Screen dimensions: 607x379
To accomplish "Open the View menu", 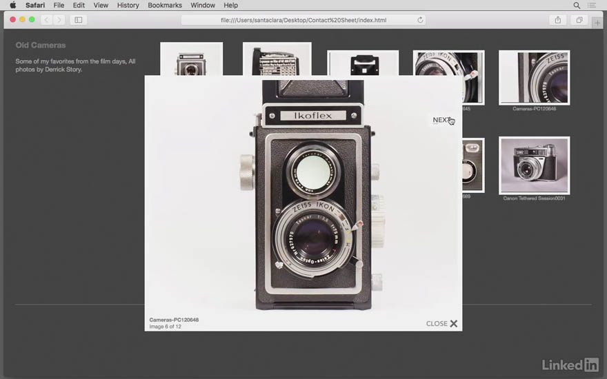I will pos(101,5).
